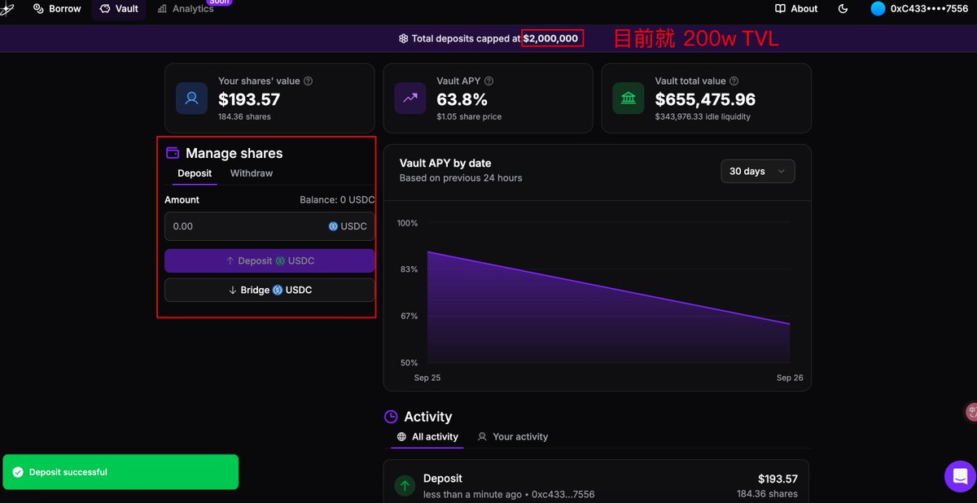Click the pink floating widget at right edge

(x=971, y=412)
